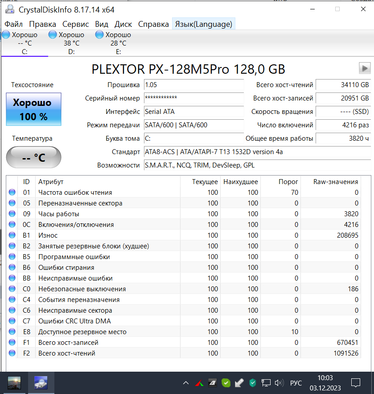
Task: Click the green shield security tray icon
Action: click(253, 383)
